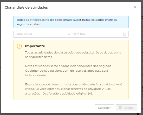
Task: Select the Importante heading text
Action: pos(35,46)
